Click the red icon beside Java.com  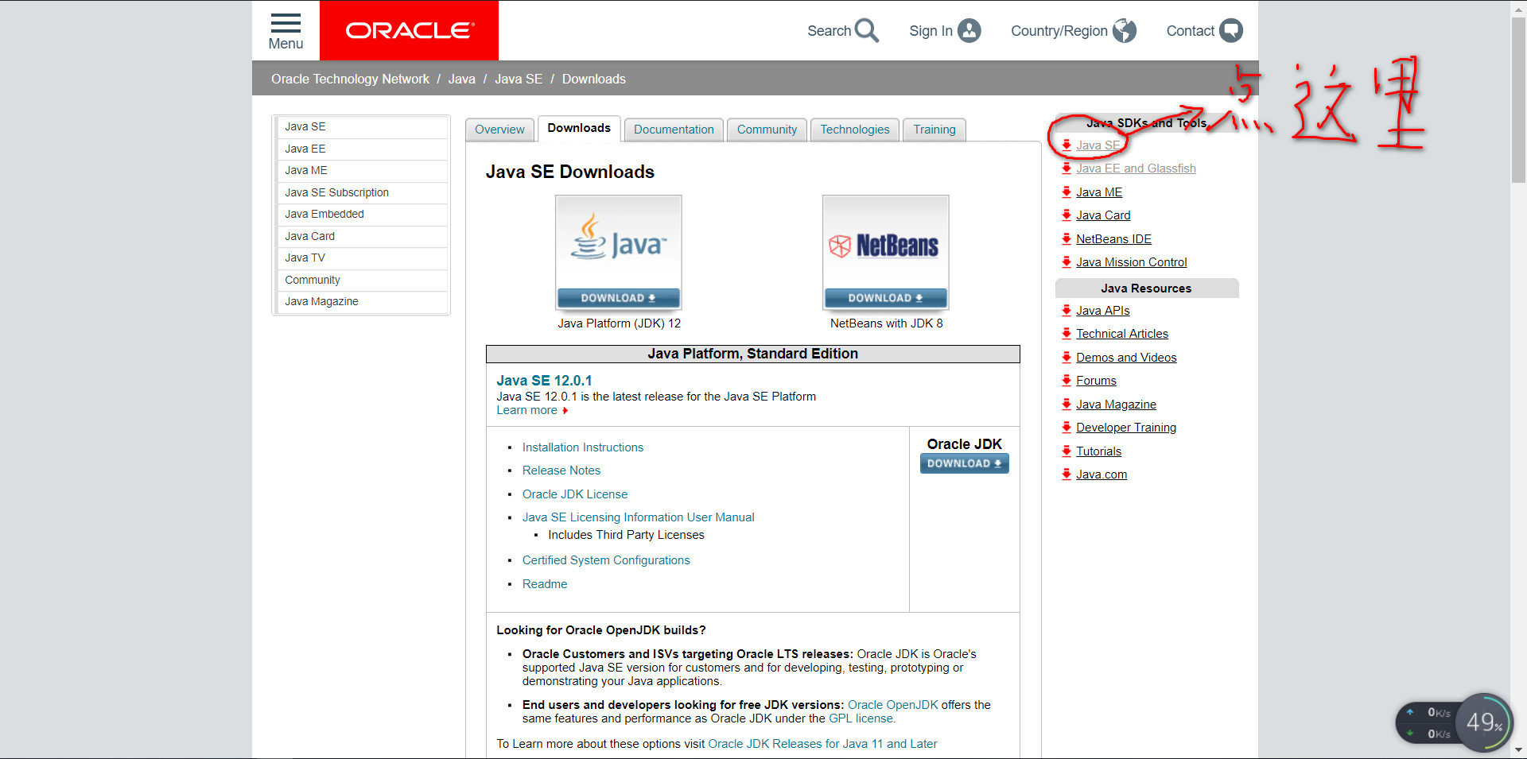(x=1067, y=474)
